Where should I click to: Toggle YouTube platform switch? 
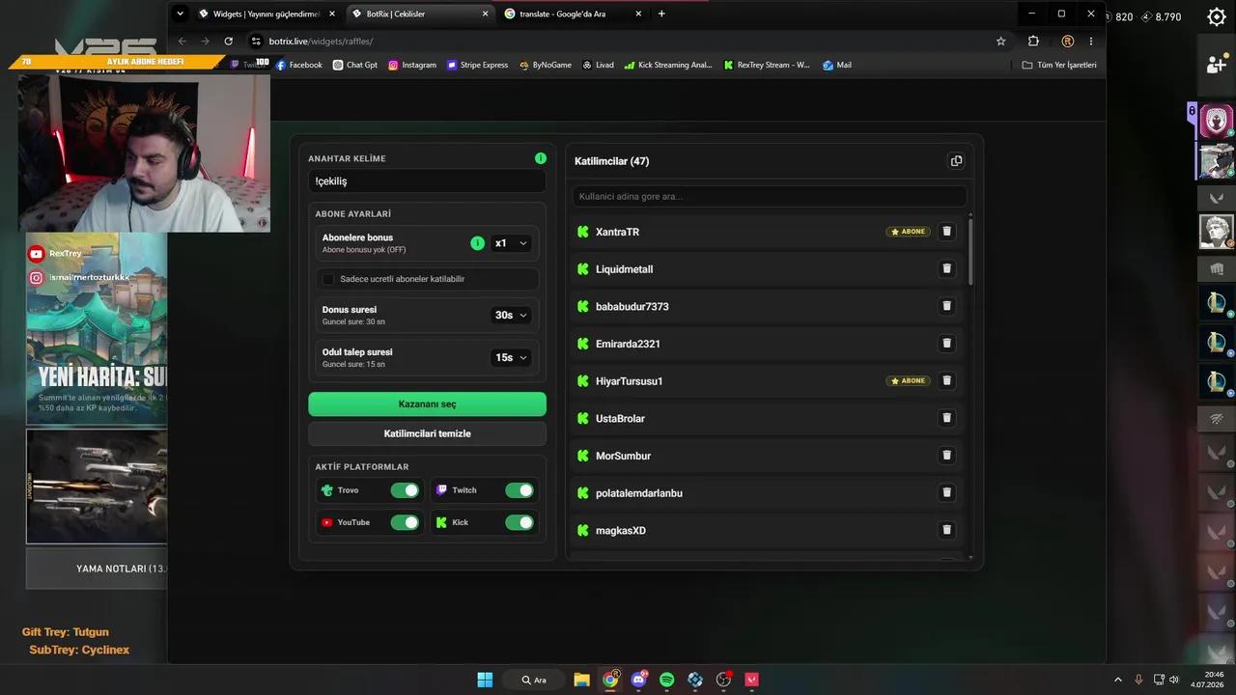[x=405, y=522]
